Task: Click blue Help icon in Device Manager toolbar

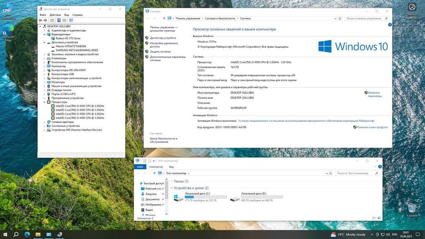Action: tap(59, 20)
